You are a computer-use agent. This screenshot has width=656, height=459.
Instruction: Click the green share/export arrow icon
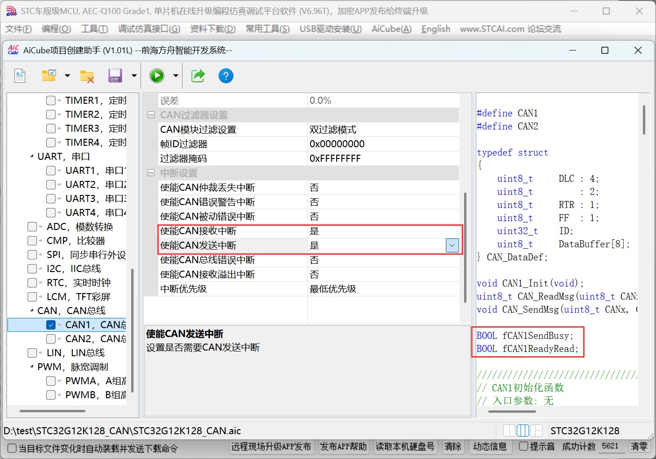[x=198, y=76]
